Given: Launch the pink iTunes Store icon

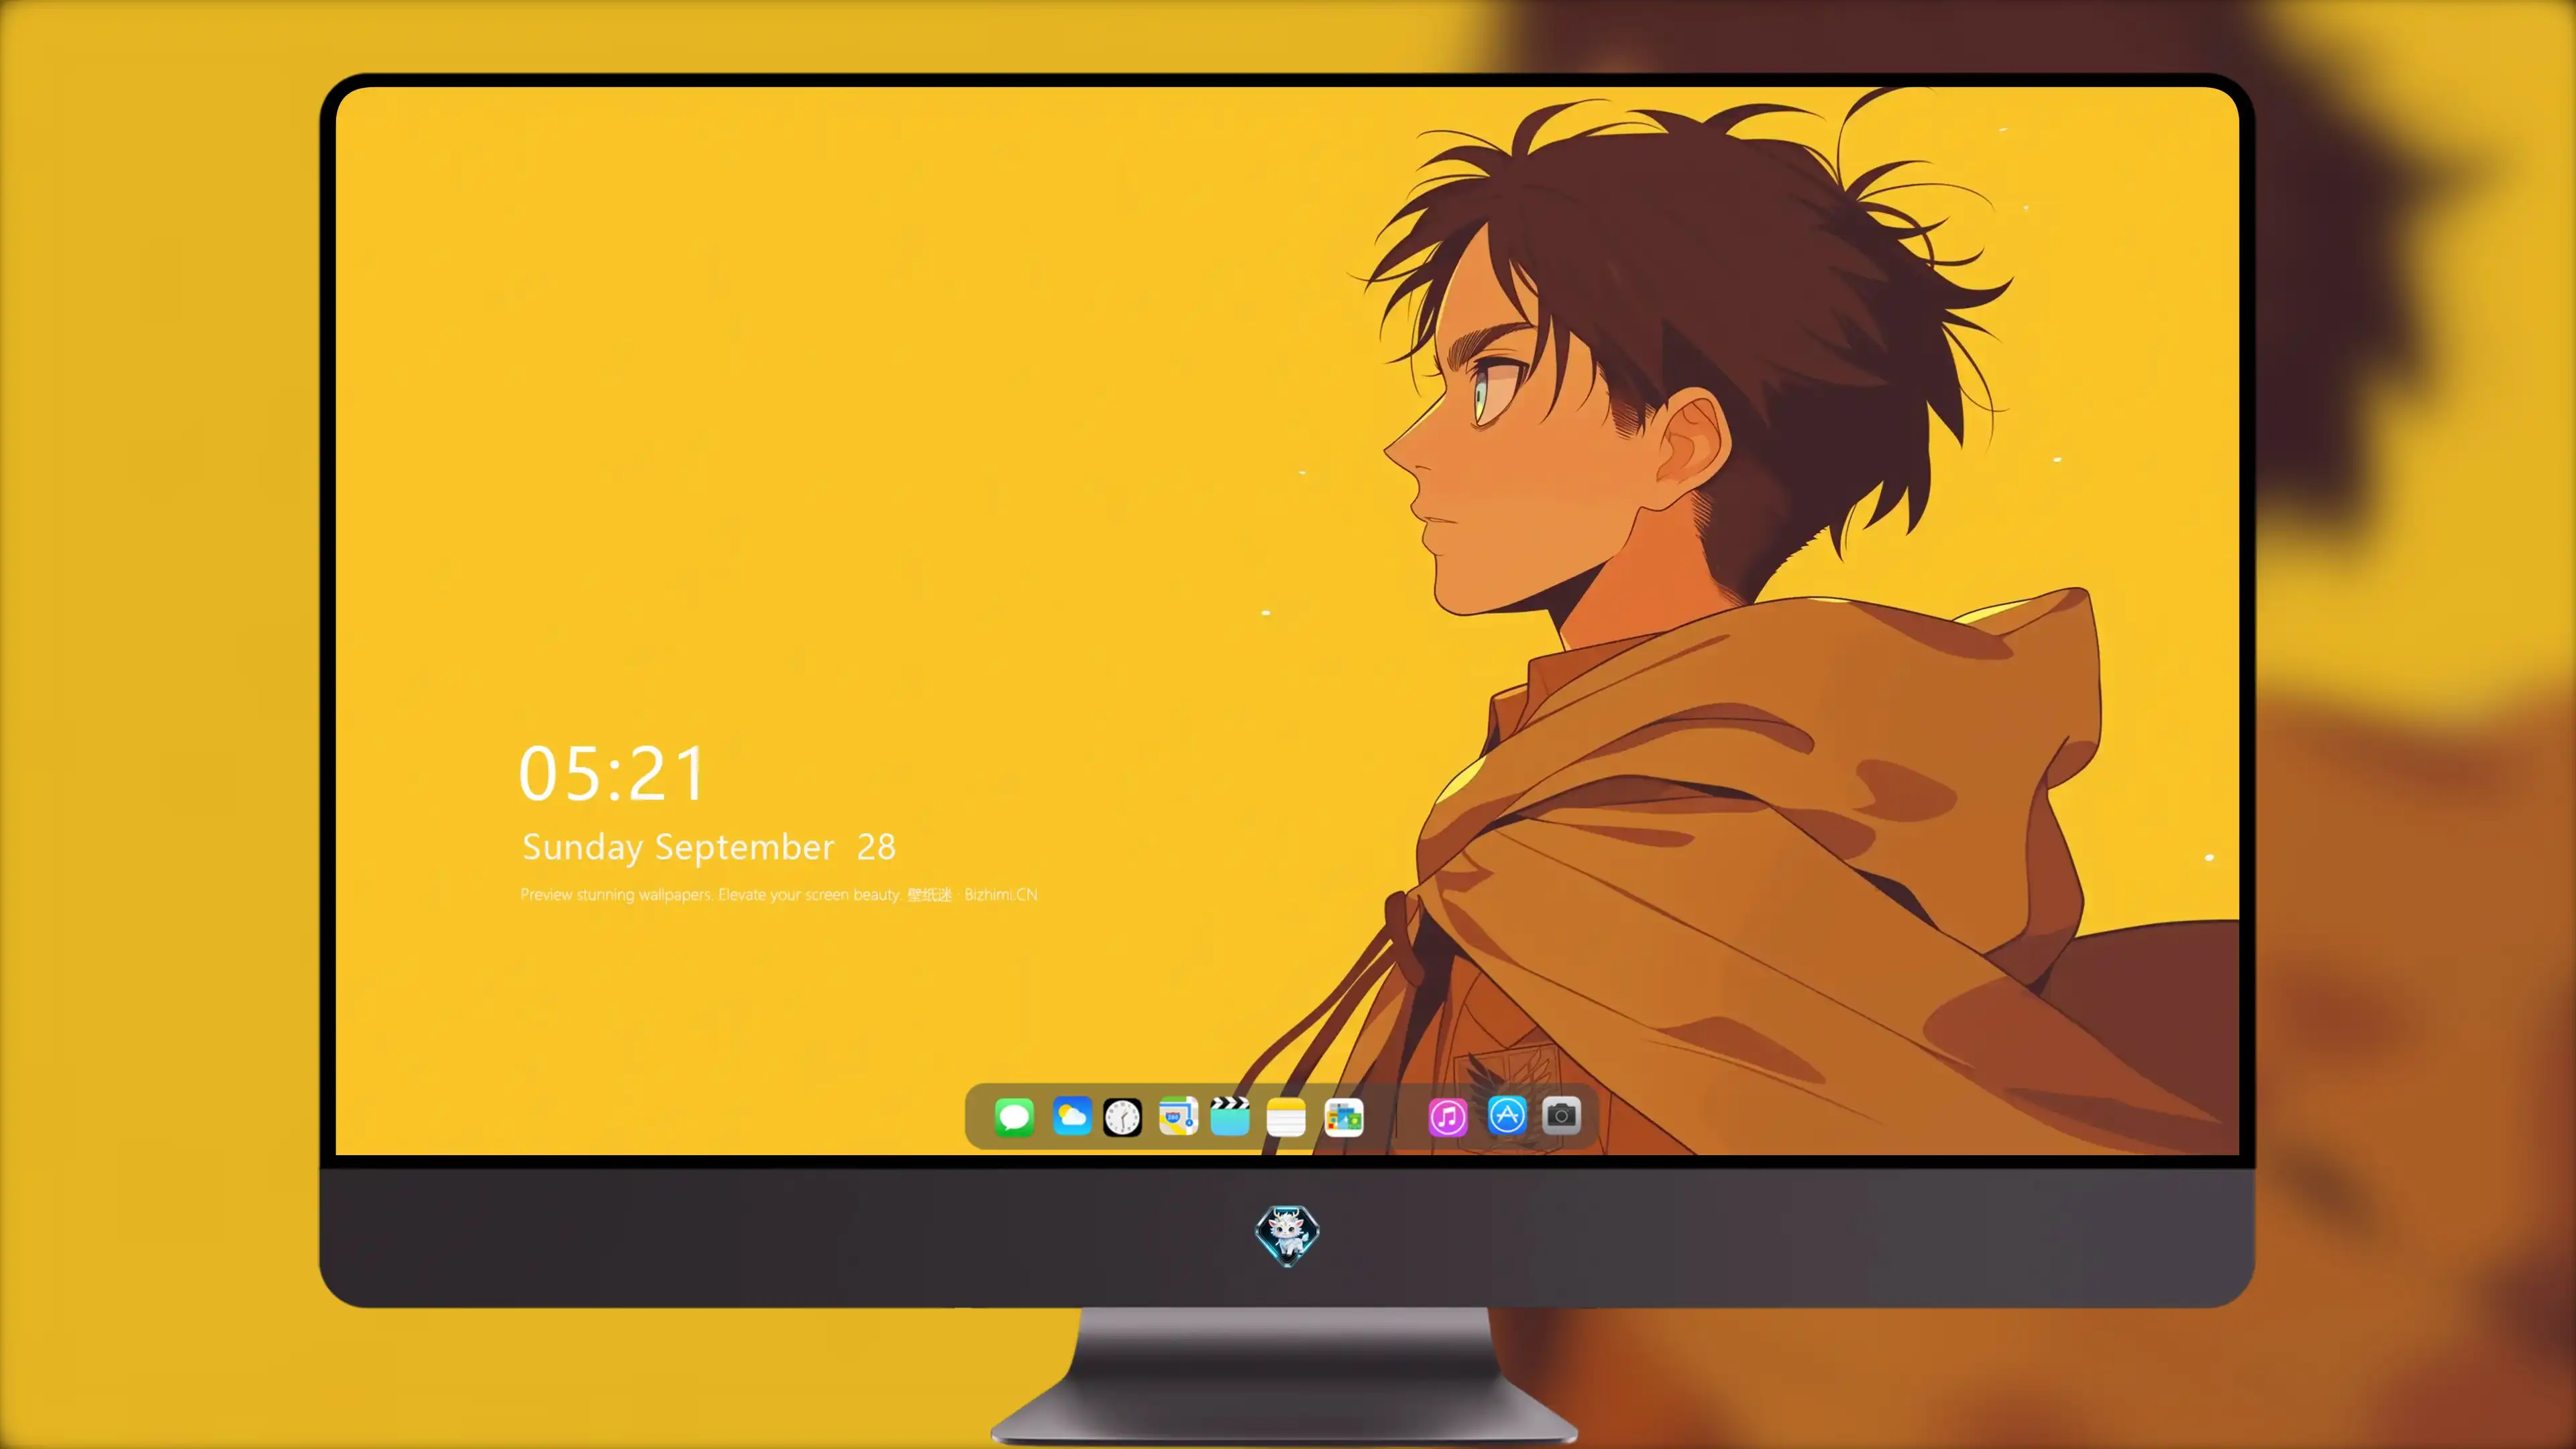Looking at the screenshot, I should [x=1447, y=1117].
